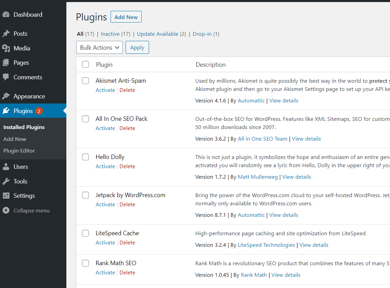Viewport: 390px width, 288px height.
Task: Click the Media library icon
Action: [x=6, y=48]
